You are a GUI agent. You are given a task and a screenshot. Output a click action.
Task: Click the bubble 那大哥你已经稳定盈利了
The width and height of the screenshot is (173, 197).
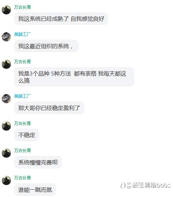click(x=49, y=108)
